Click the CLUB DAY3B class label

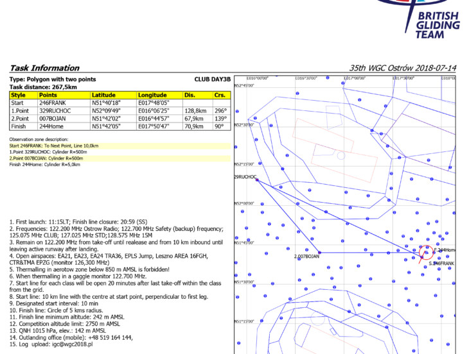(x=212, y=80)
